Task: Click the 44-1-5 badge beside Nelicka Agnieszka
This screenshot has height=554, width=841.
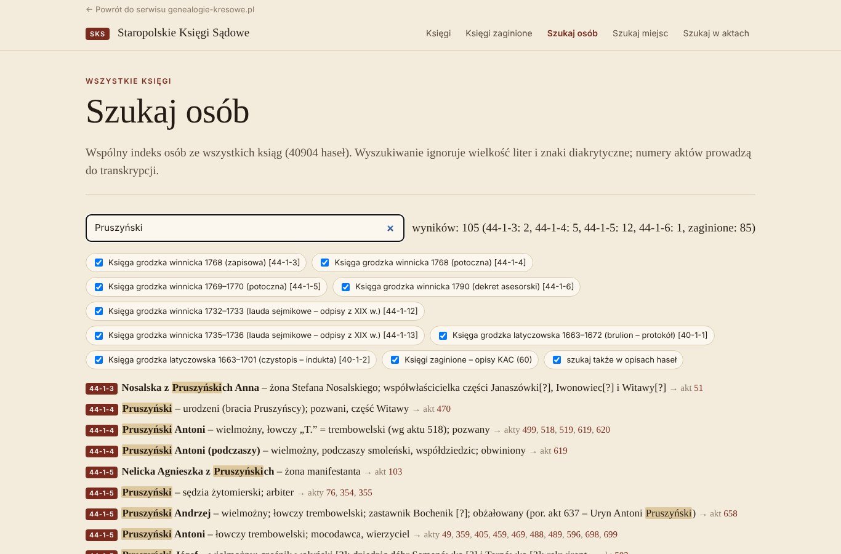Action: click(x=102, y=472)
